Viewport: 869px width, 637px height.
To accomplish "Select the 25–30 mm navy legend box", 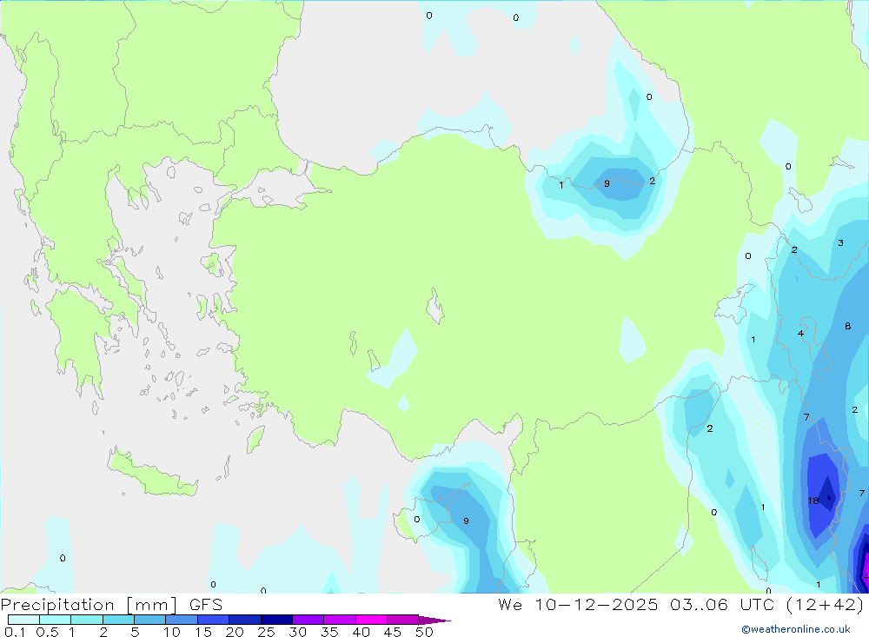I will point(276,620).
